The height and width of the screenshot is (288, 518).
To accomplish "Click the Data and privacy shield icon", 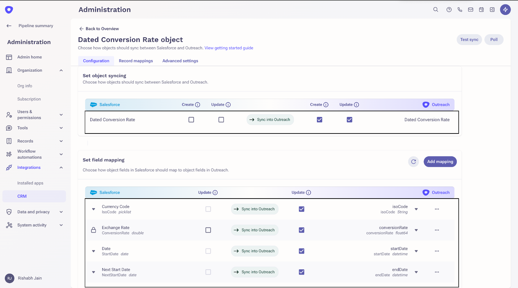I will pos(9,212).
